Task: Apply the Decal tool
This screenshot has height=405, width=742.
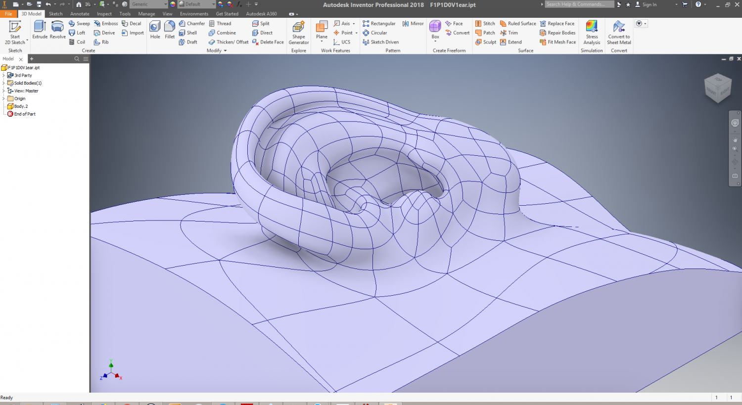Action: click(132, 23)
